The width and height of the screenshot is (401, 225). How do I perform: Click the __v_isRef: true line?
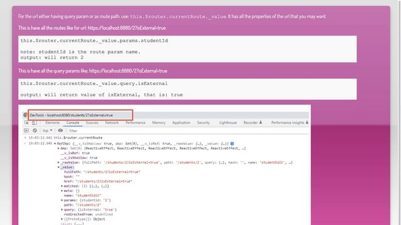coord(75,153)
